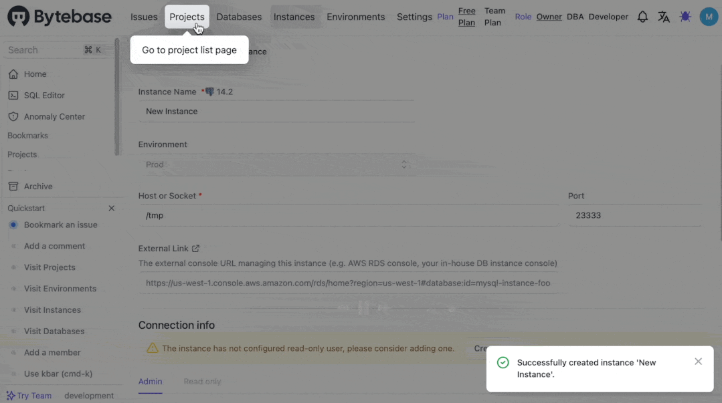Viewport: 722px width, 403px height.
Task: Click the Host or Socket field
Action: pos(349,215)
